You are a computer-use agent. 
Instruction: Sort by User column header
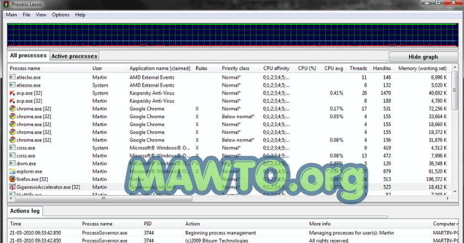[x=109, y=68]
